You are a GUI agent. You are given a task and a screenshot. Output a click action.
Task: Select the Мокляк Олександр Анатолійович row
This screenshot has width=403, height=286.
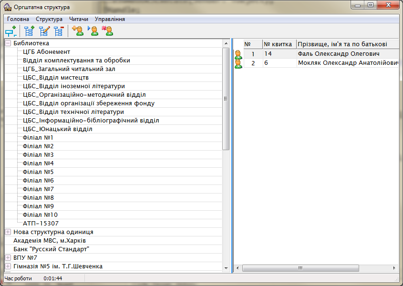[347, 63]
